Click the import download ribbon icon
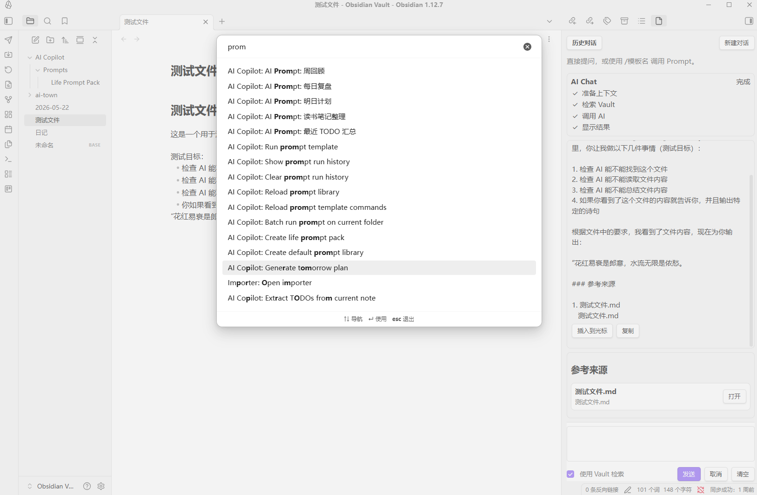The image size is (757, 495). point(8,55)
